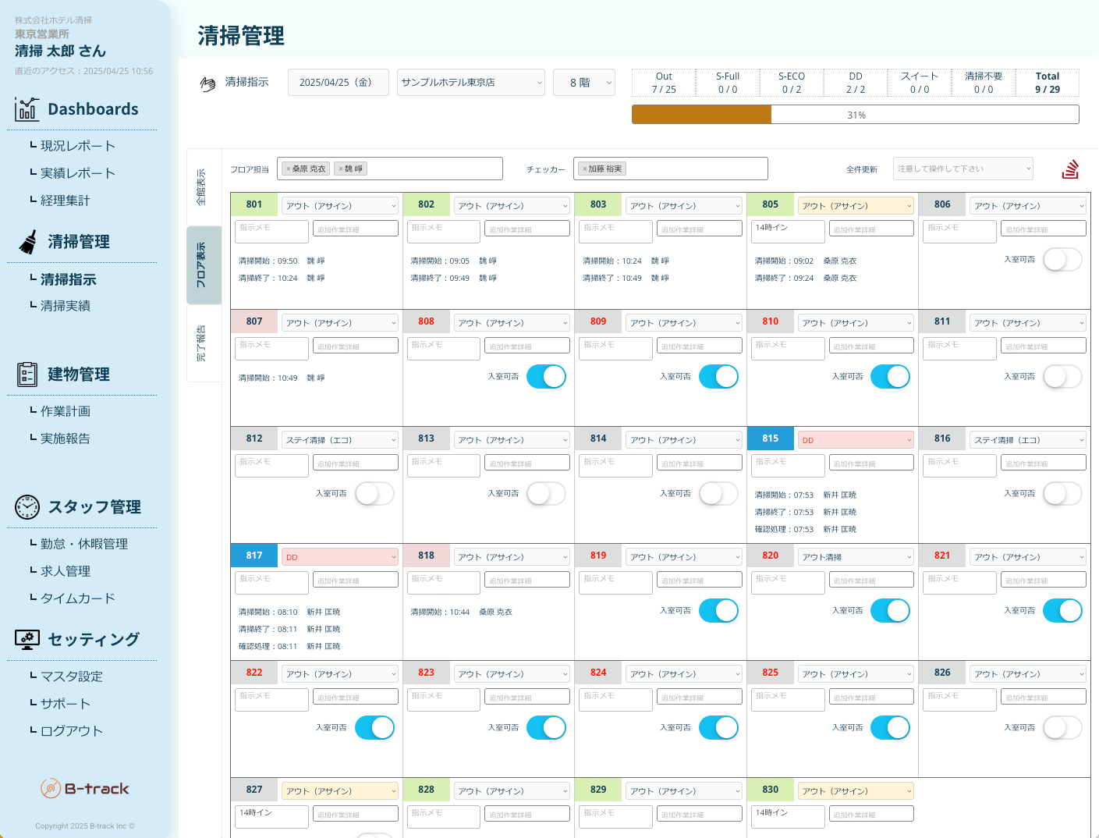
Task: Click ログアウト in the sidebar
Action: [x=70, y=730]
